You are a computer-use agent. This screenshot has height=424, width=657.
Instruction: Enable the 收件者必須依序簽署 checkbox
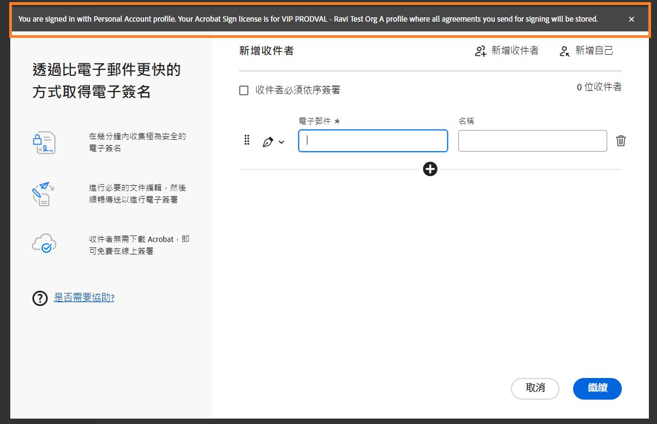(244, 90)
